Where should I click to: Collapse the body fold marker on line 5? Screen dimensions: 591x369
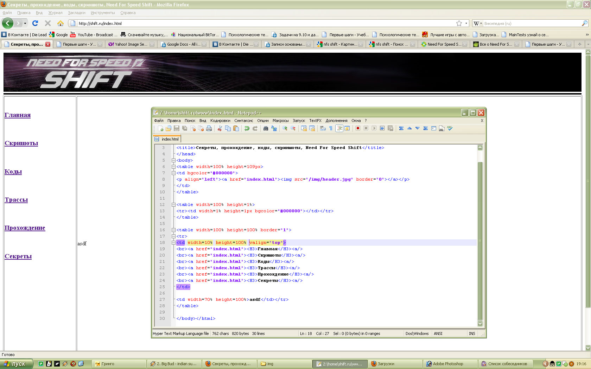pyautogui.click(x=173, y=160)
